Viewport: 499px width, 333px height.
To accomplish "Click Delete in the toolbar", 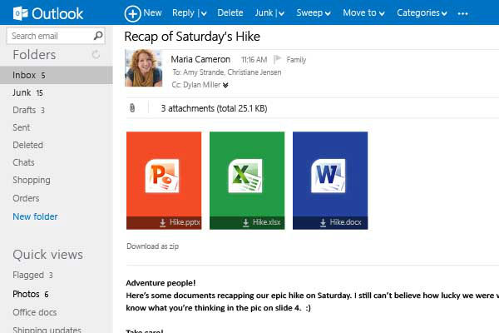I will point(230,13).
